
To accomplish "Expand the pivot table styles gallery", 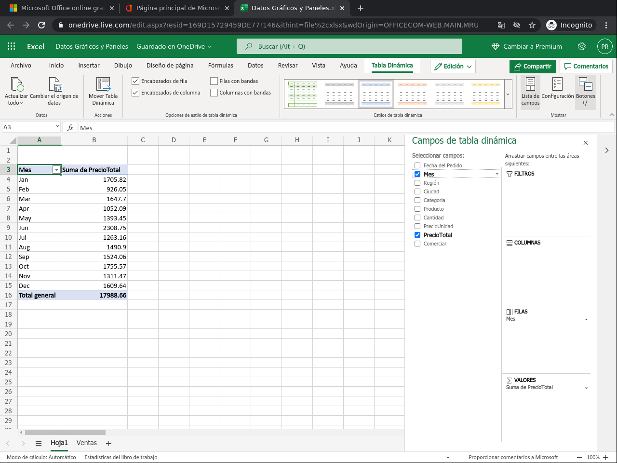I will click(508, 95).
